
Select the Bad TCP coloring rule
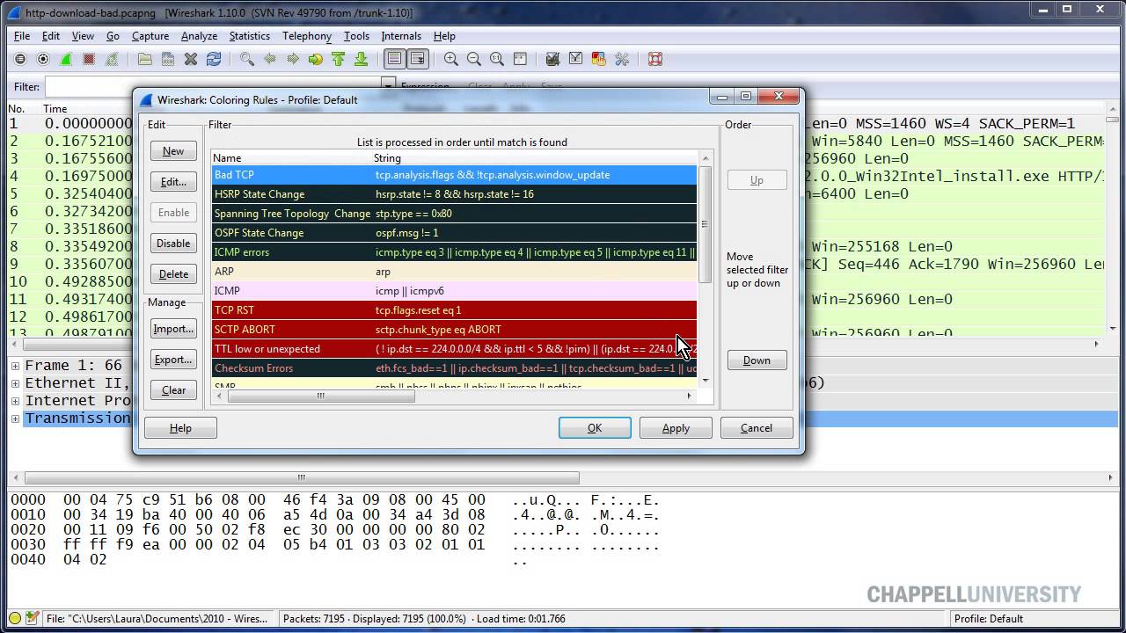tap(454, 175)
